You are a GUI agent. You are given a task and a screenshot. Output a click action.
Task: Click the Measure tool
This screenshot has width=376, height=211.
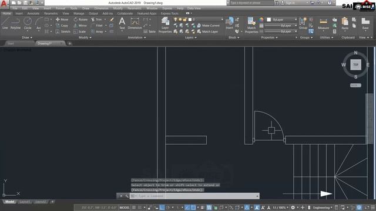(x=323, y=23)
